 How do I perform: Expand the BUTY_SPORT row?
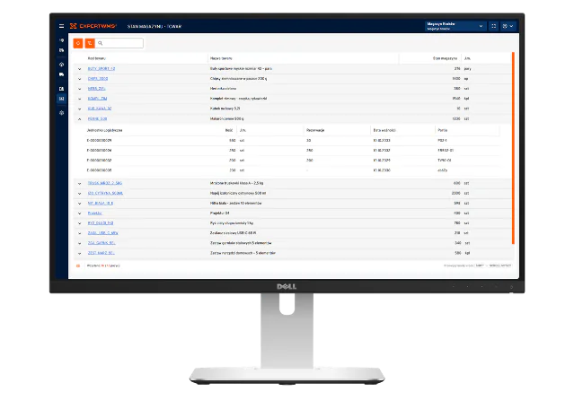[79, 69]
